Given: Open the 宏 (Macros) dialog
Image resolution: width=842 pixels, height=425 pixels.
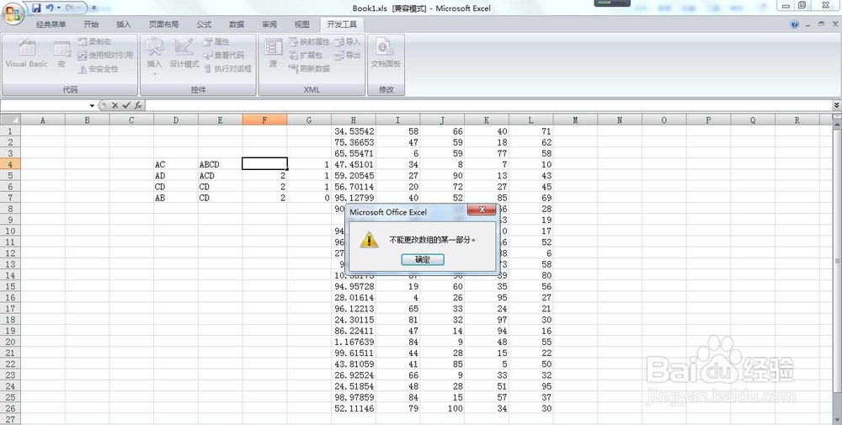Looking at the screenshot, I should (61, 54).
